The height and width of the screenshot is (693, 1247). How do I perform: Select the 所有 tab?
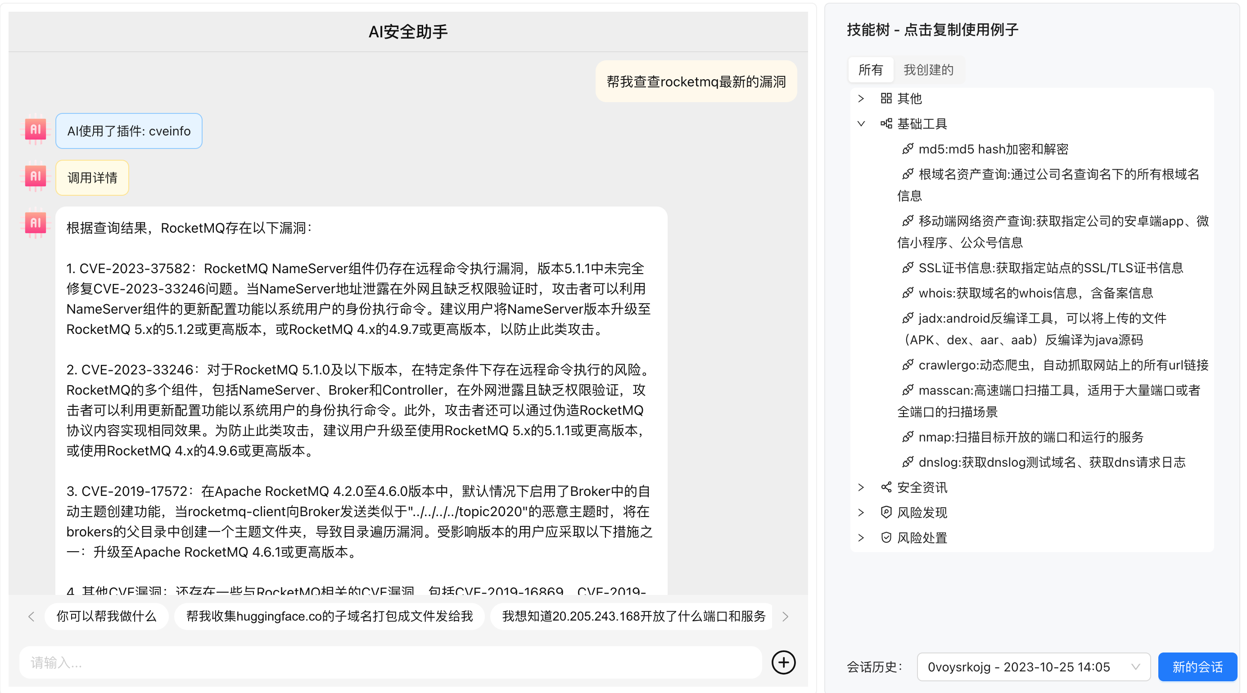click(870, 70)
